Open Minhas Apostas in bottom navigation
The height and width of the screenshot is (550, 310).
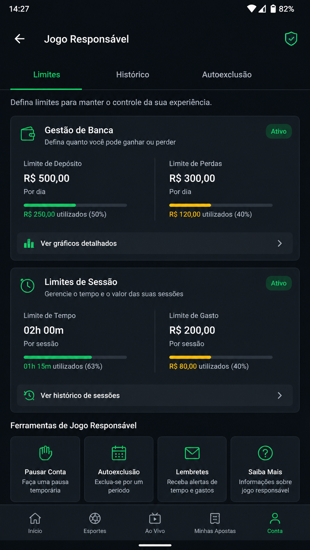click(x=215, y=523)
